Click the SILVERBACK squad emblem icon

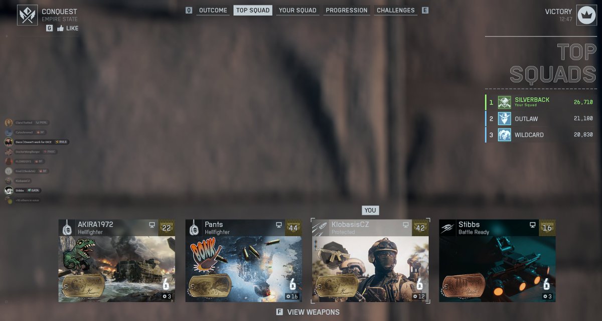(504, 102)
